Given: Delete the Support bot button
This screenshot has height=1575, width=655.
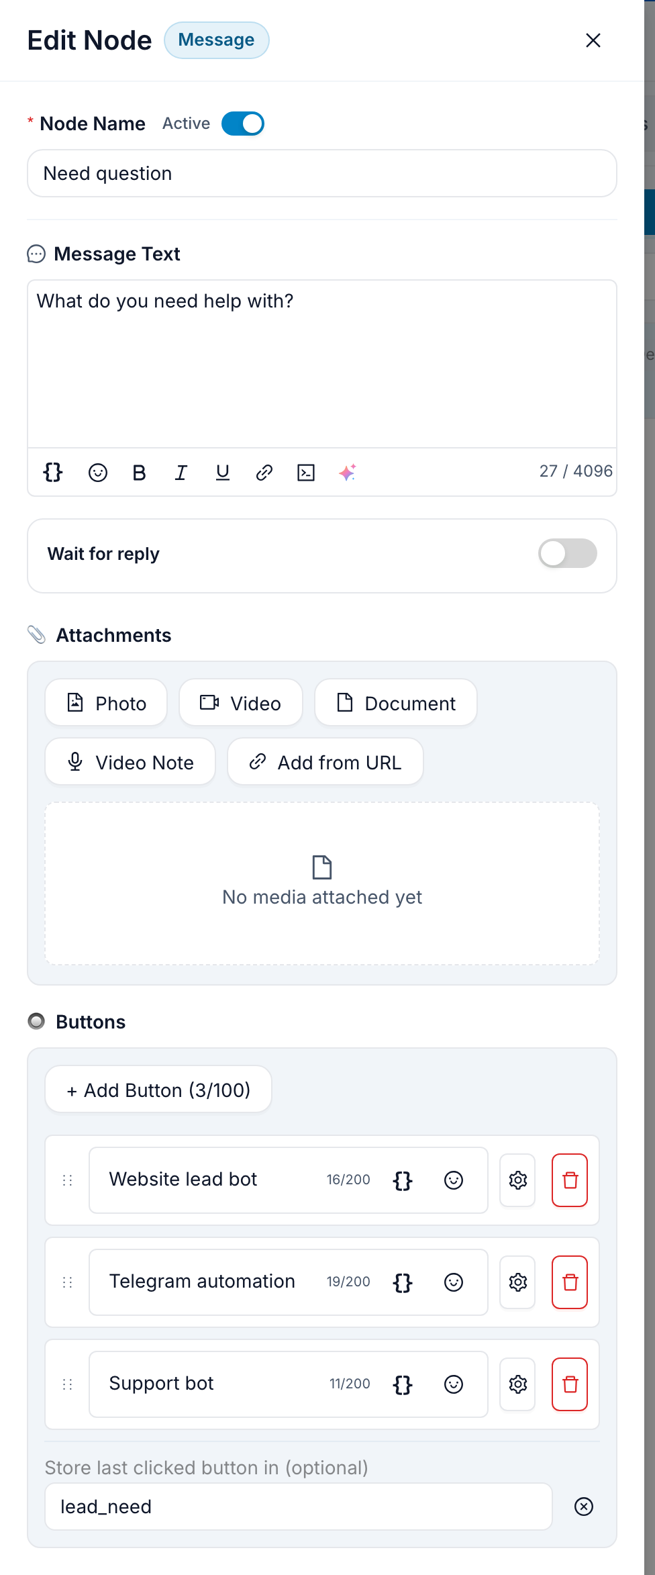Looking at the screenshot, I should (570, 1384).
